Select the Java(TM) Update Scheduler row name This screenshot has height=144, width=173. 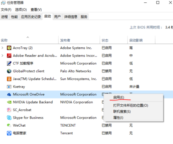tap(35, 79)
